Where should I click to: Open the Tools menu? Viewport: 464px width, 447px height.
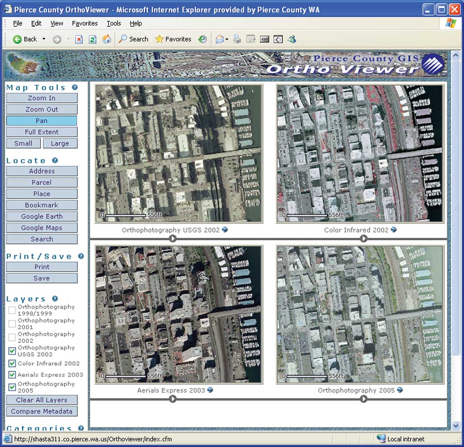click(114, 23)
